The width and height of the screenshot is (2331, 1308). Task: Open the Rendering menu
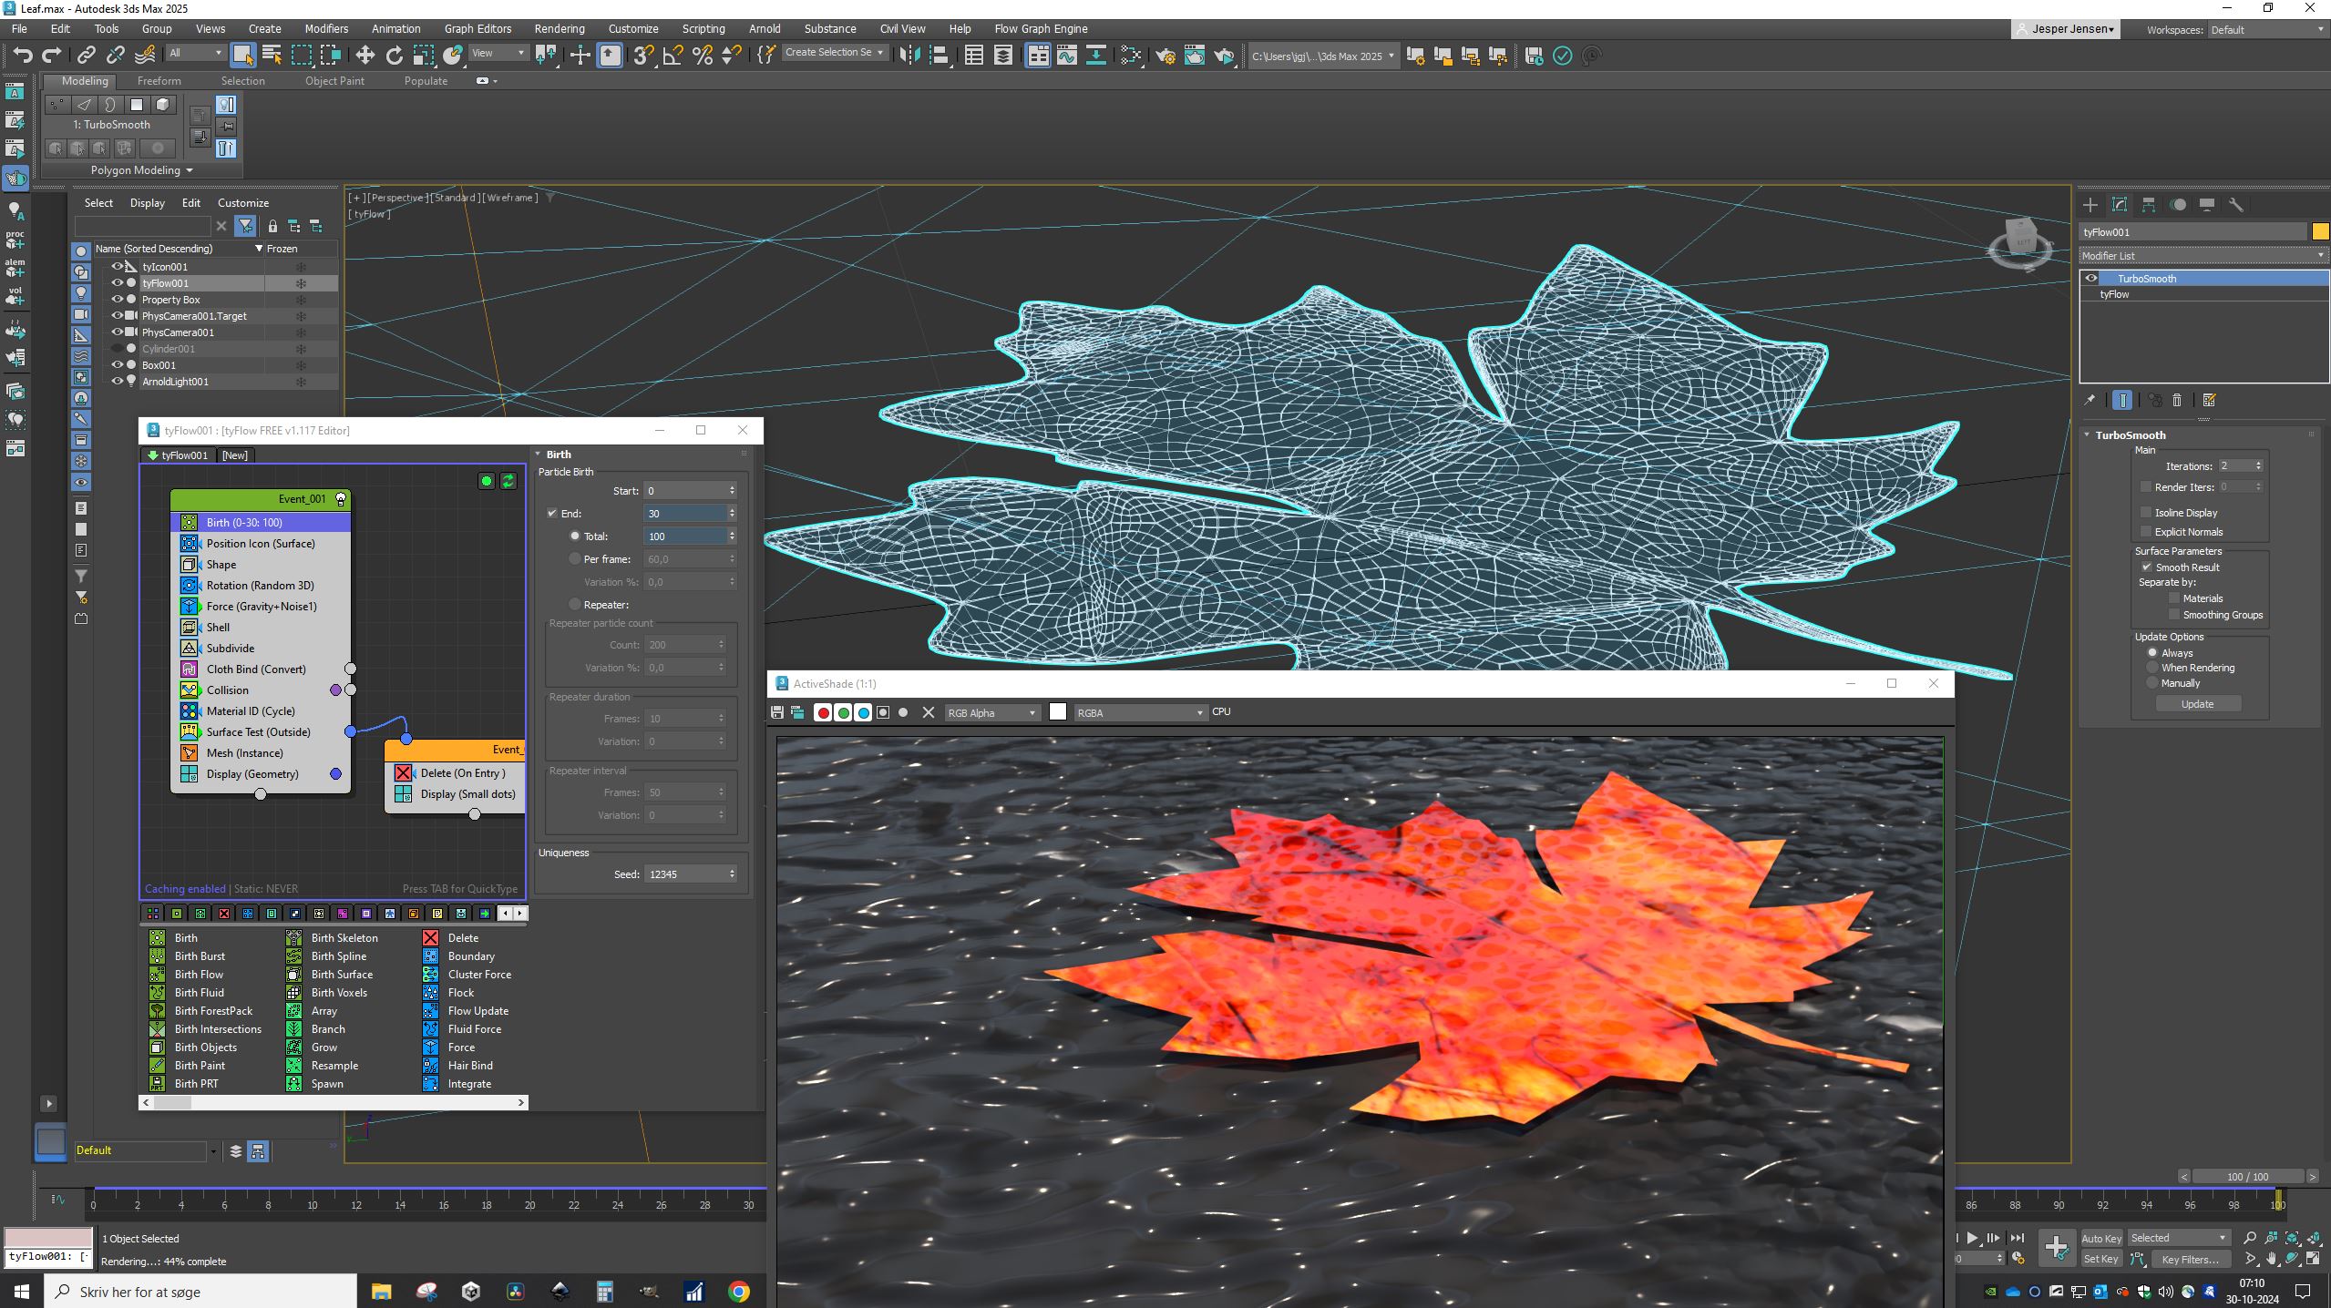pyautogui.click(x=559, y=29)
